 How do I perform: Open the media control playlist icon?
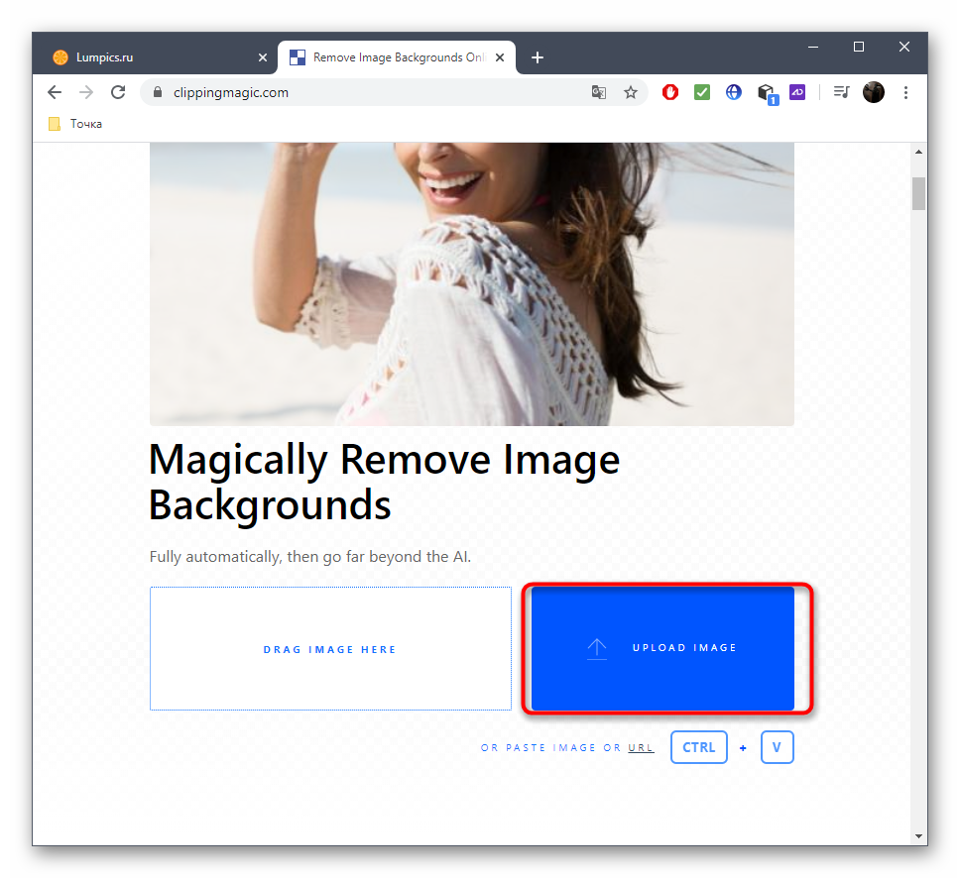[x=842, y=92]
